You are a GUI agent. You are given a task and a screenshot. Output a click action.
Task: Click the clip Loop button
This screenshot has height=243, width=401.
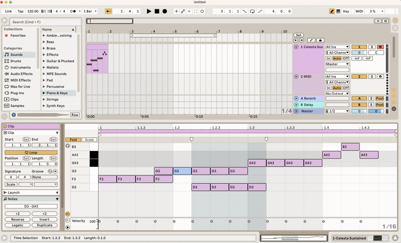[31, 152]
